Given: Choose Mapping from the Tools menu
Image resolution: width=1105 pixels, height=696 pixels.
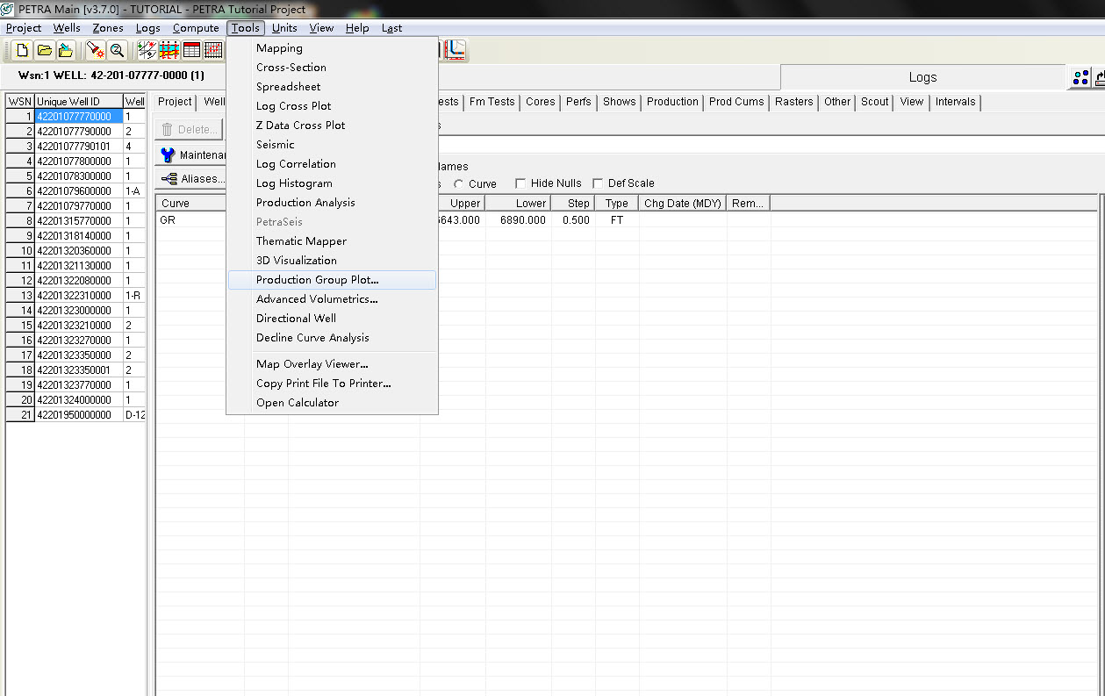Looking at the screenshot, I should [x=332, y=48].
